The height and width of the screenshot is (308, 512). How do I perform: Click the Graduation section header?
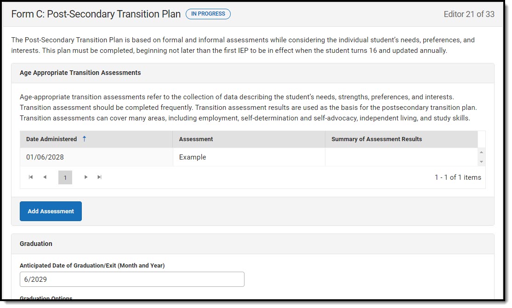(36, 244)
